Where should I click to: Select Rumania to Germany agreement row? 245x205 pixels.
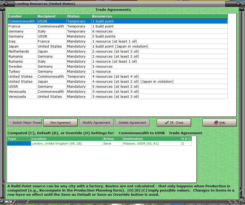pos(118,56)
